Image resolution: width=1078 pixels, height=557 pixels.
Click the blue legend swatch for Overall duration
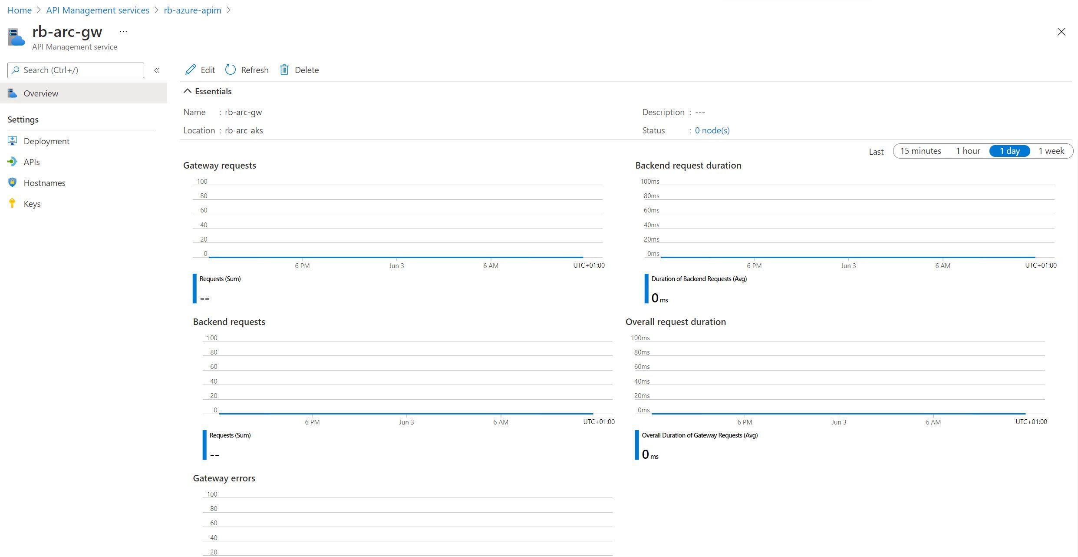[x=637, y=445]
